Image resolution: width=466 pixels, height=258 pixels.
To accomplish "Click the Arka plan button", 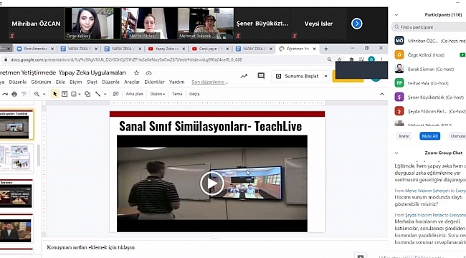I will 134,94.
